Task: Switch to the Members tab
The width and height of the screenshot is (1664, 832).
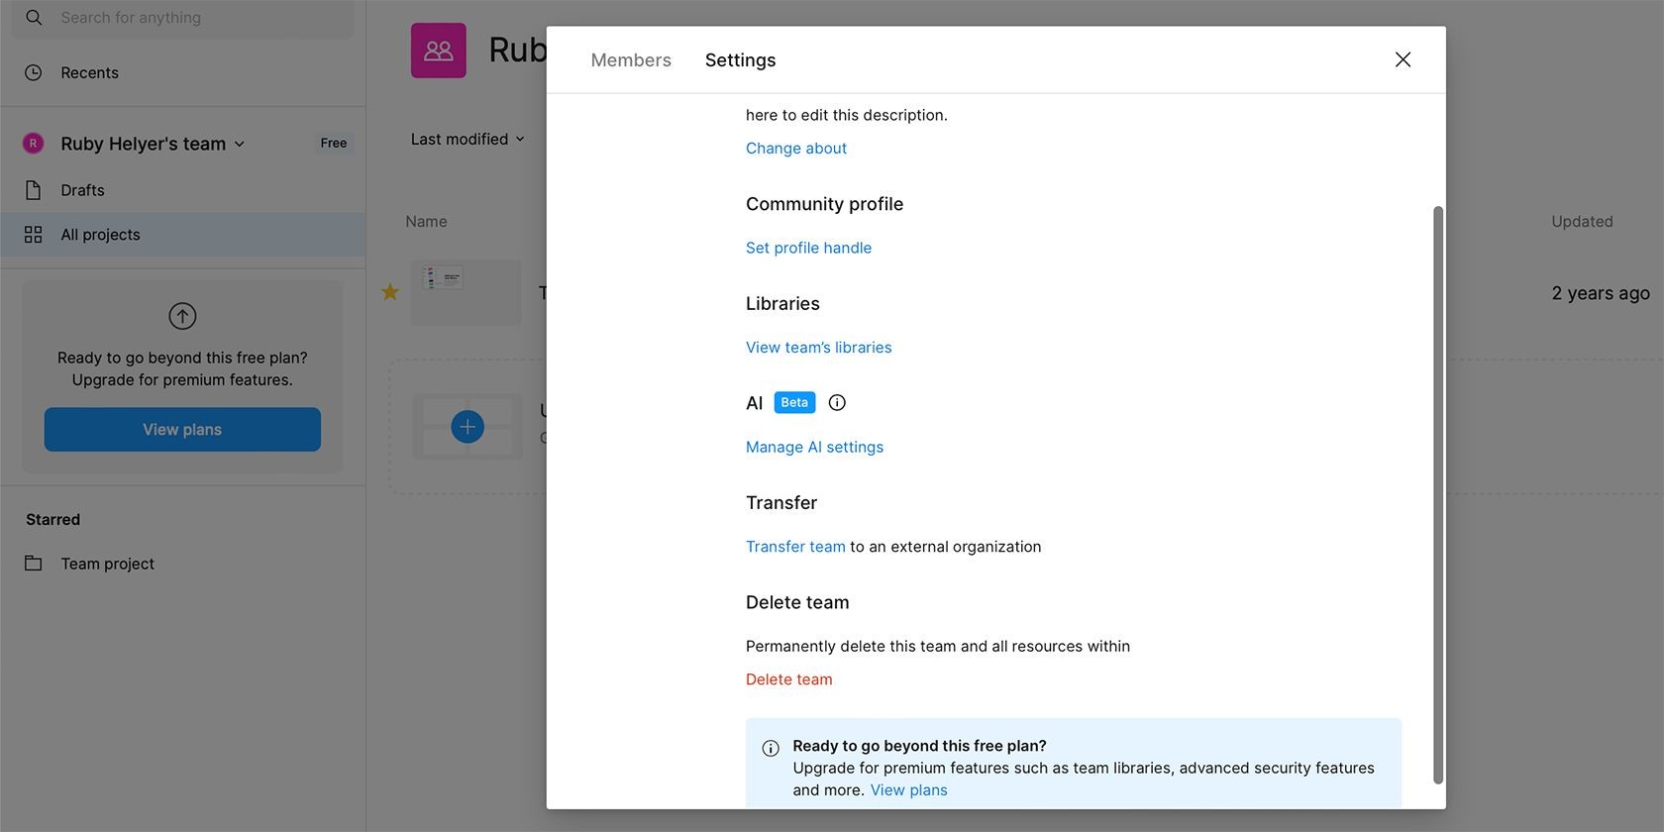Action: click(x=631, y=60)
